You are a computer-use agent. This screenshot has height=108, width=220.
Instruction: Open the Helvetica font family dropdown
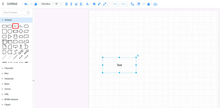point(47,4)
